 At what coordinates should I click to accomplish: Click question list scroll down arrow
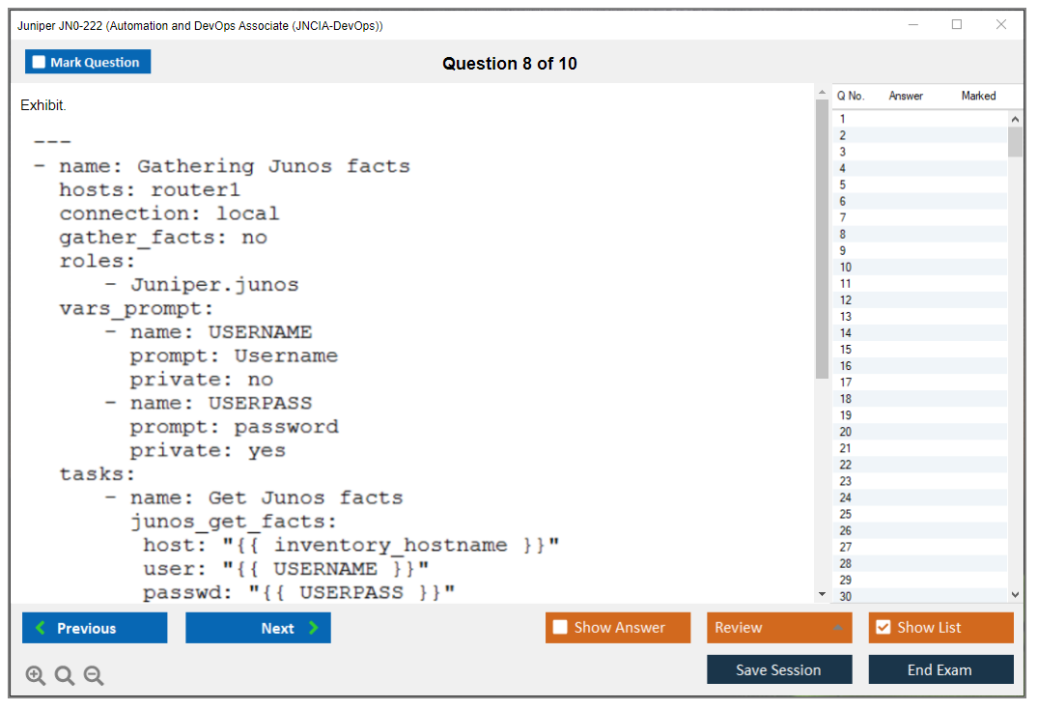pyautogui.click(x=1015, y=595)
